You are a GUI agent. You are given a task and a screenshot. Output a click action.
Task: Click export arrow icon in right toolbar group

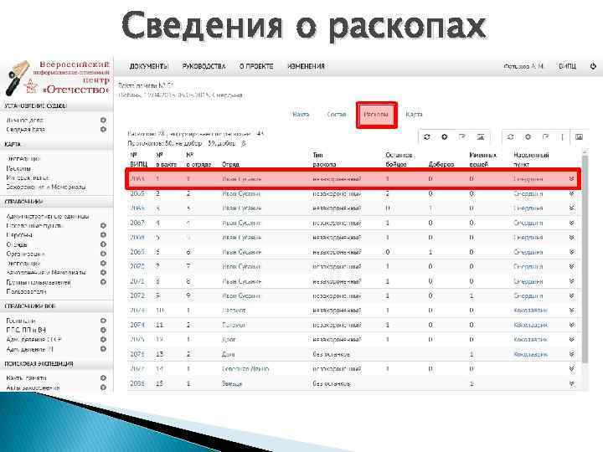[546, 136]
